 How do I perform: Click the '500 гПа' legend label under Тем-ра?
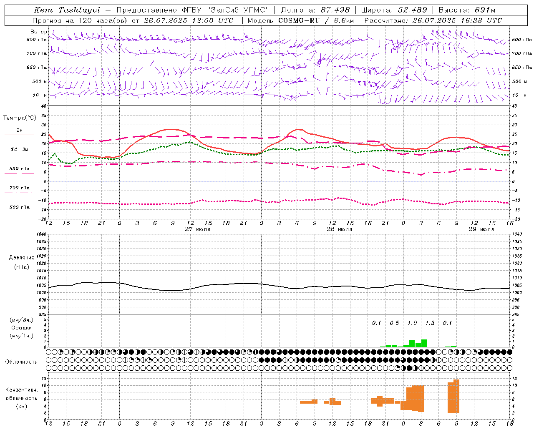(20, 207)
